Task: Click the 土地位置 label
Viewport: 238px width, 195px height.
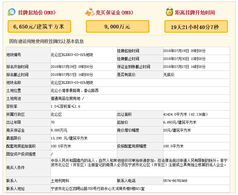Action: 14,90
